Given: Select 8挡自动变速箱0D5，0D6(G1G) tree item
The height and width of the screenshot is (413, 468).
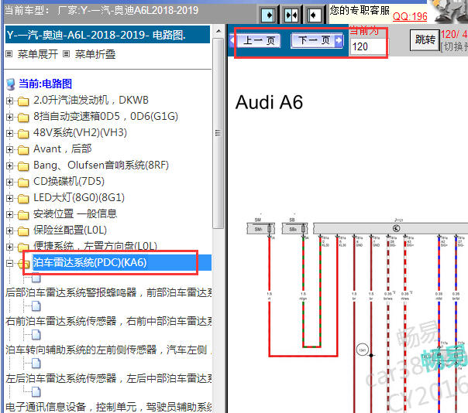Looking at the screenshot, I should tap(105, 116).
